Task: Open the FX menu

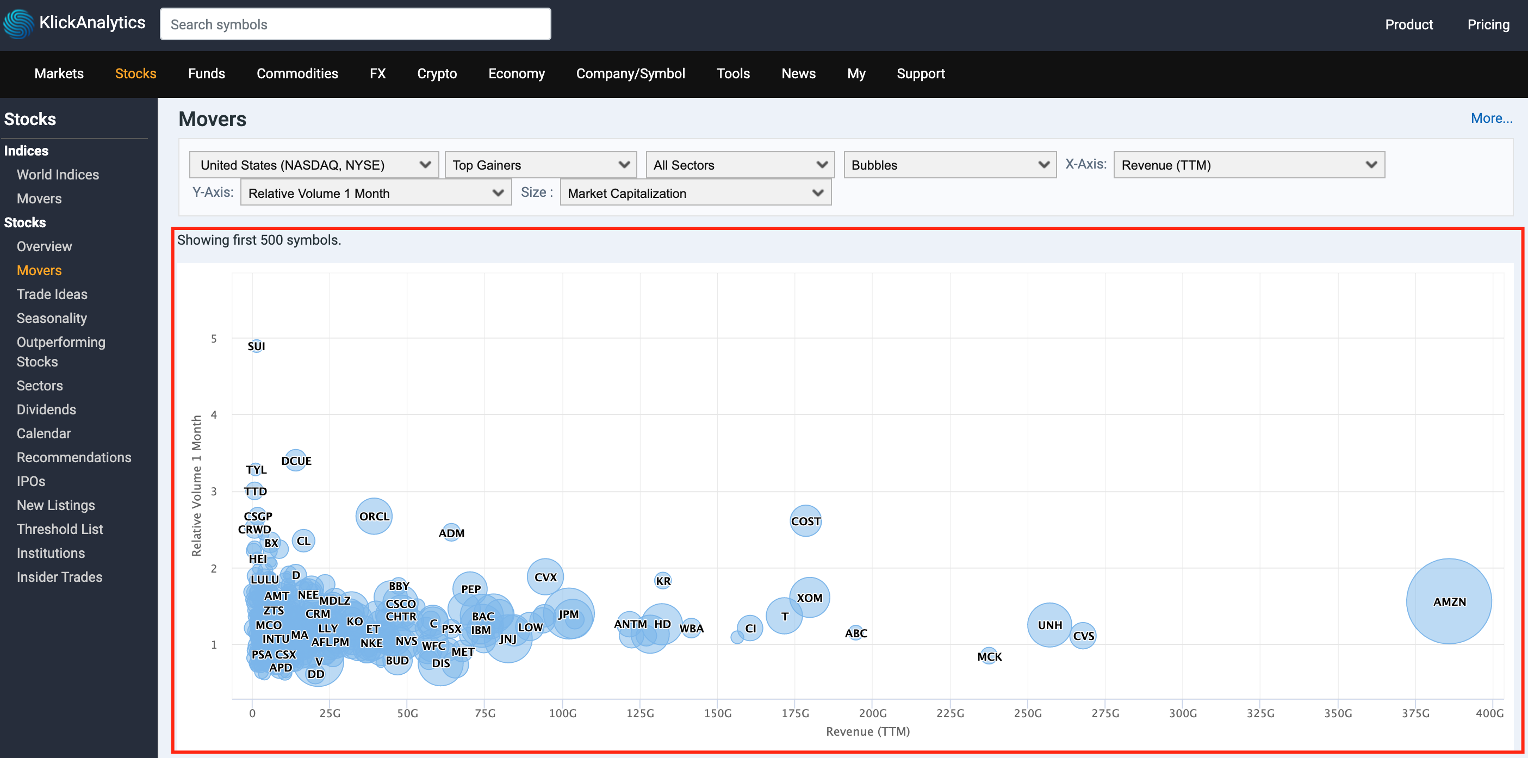Action: (377, 73)
